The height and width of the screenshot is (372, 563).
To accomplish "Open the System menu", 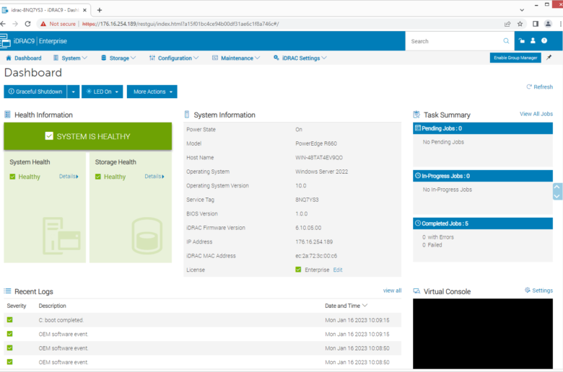I will click(x=71, y=58).
